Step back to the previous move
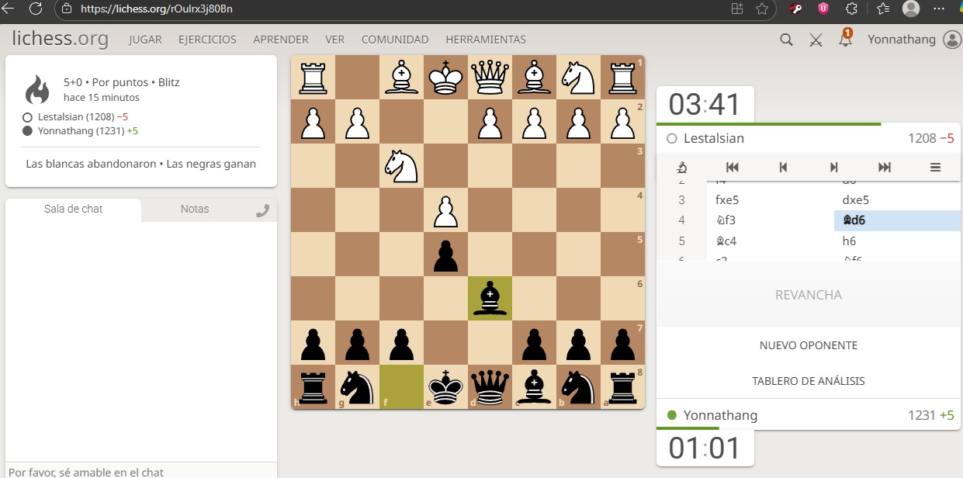963x478 pixels. point(783,167)
